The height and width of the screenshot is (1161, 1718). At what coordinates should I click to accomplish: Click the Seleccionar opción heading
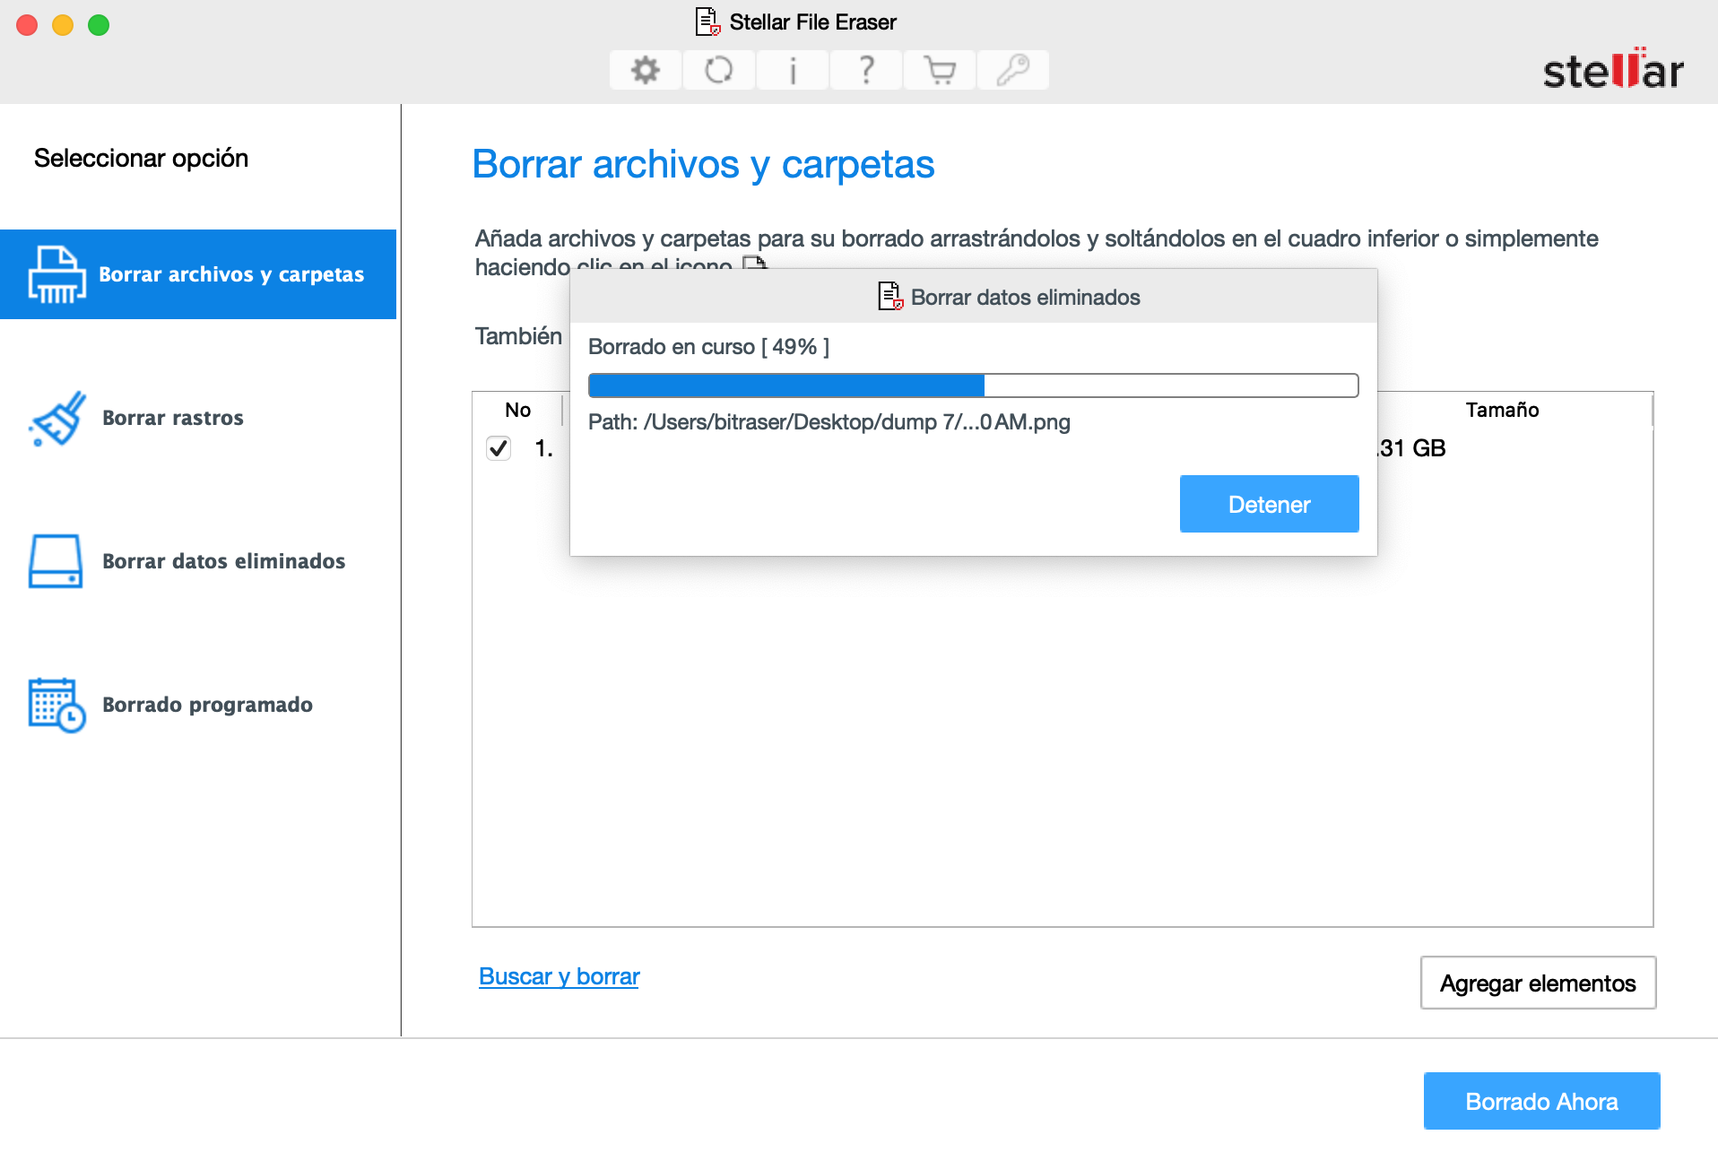(x=141, y=159)
